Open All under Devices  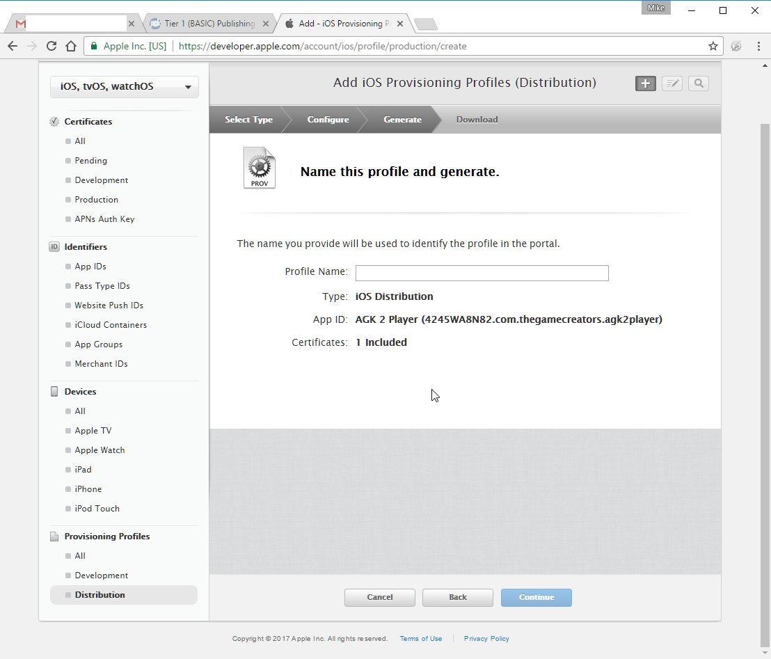click(79, 411)
